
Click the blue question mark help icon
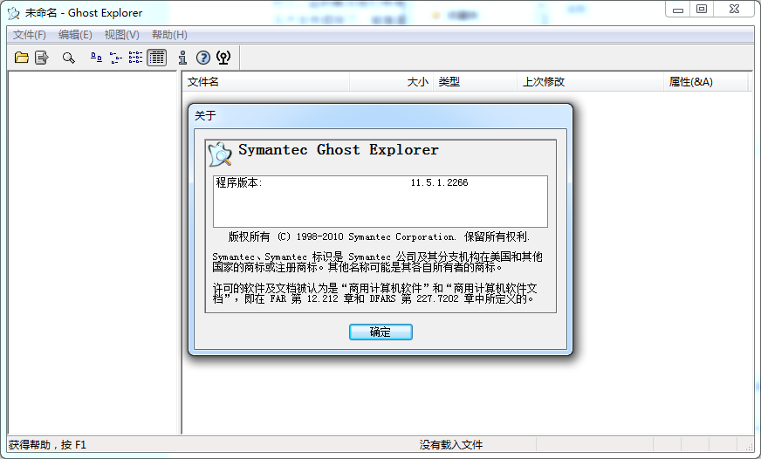point(202,58)
